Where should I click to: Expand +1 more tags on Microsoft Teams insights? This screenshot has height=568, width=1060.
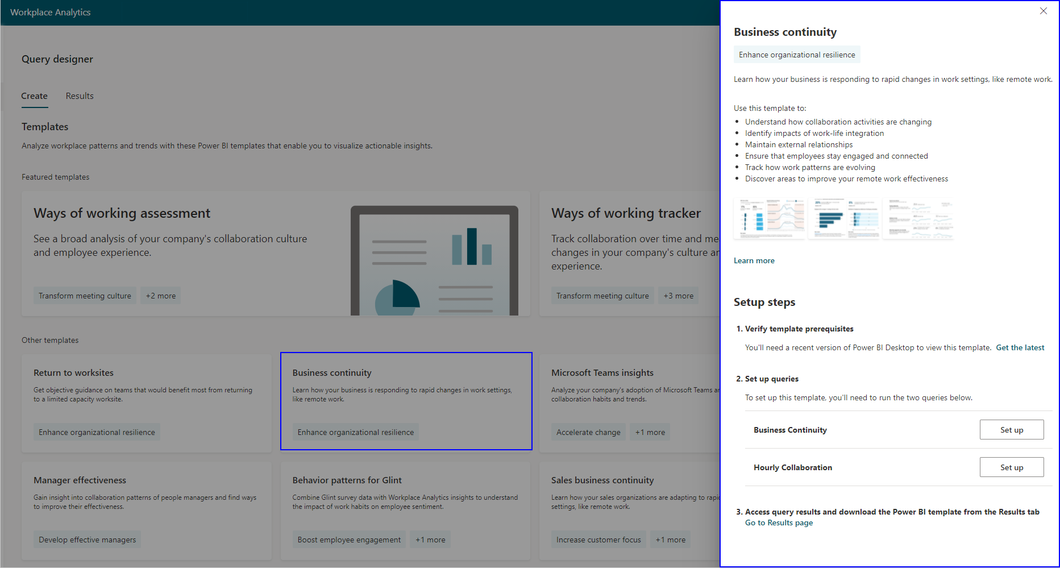(x=650, y=432)
